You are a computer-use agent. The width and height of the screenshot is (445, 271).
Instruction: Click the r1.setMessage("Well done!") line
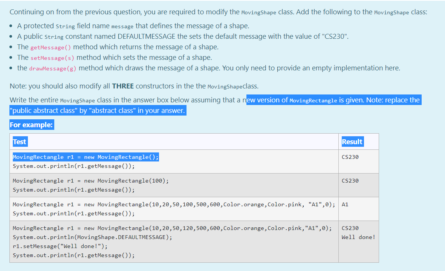60,246
